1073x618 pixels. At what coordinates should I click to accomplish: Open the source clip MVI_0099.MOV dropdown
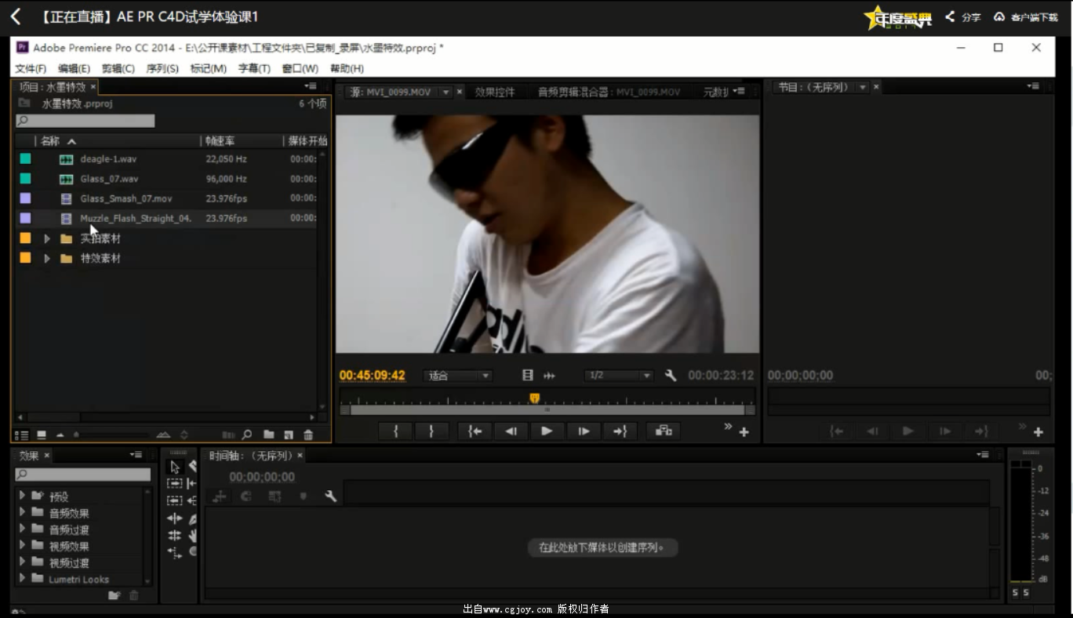(446, 93)
